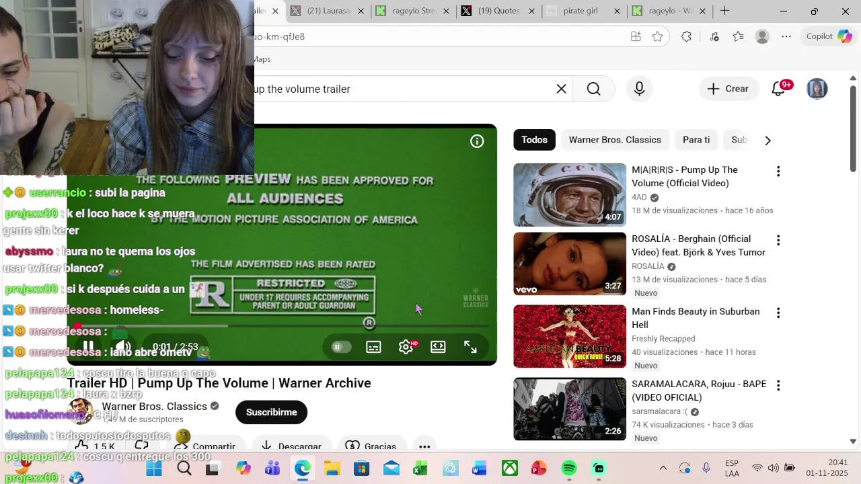Click the magnifier search button on YouTube

point(593,89)
